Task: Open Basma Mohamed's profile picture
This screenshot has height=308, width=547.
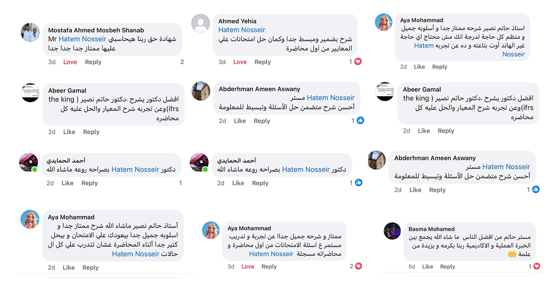Action: coord(392,231)
